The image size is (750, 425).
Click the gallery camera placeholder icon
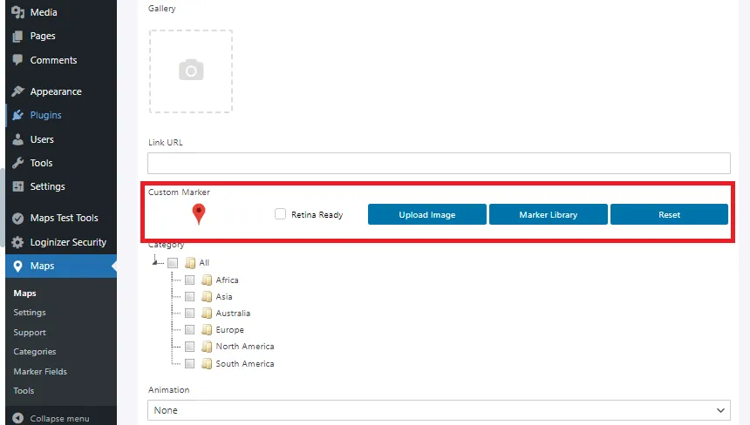tap(191, 71)
